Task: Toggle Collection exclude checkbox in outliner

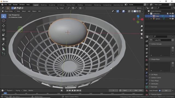Action: click(168, 14)
